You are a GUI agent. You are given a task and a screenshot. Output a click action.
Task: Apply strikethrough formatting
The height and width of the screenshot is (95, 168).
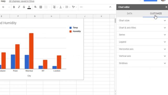click(24, 7)
